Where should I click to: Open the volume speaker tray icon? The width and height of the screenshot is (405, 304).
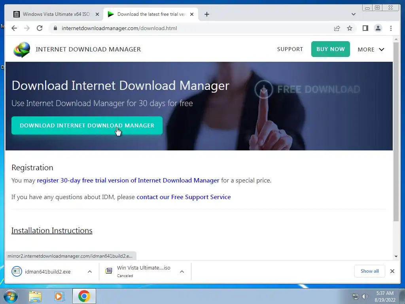(x=365, y=296)
